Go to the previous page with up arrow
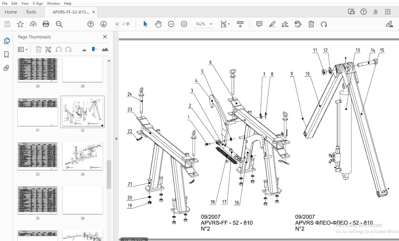Viewport: 399px width, 241px height. 91,24
